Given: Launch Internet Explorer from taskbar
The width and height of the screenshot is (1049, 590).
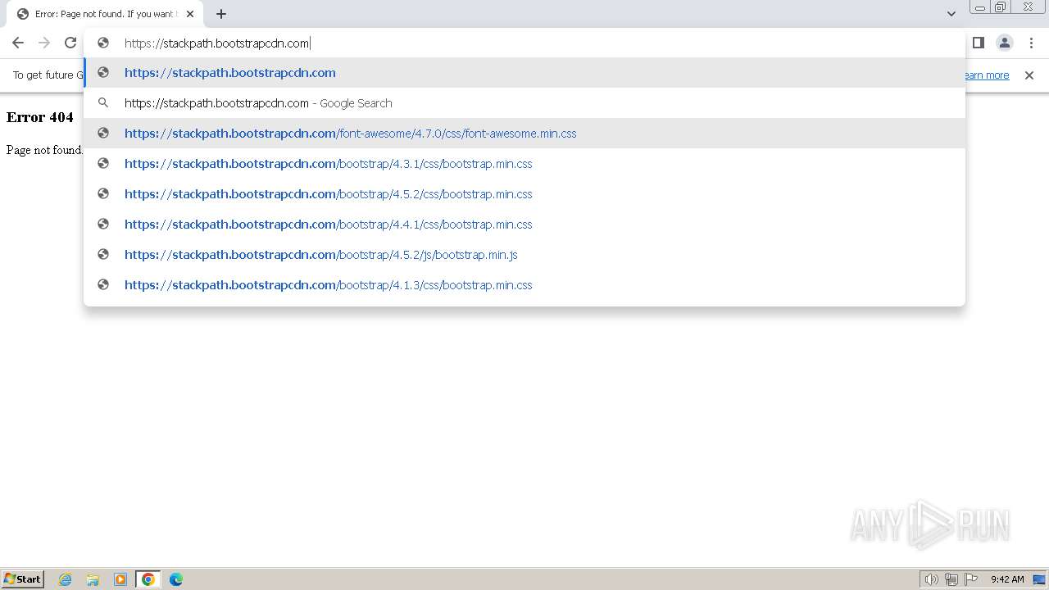Looking at the screenshot, I should [66, 579].
